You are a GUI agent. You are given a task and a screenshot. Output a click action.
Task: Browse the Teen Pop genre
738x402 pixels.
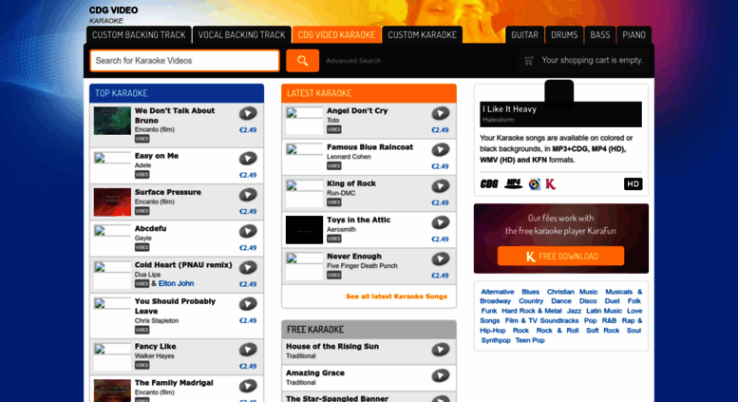tap(530, 340)
